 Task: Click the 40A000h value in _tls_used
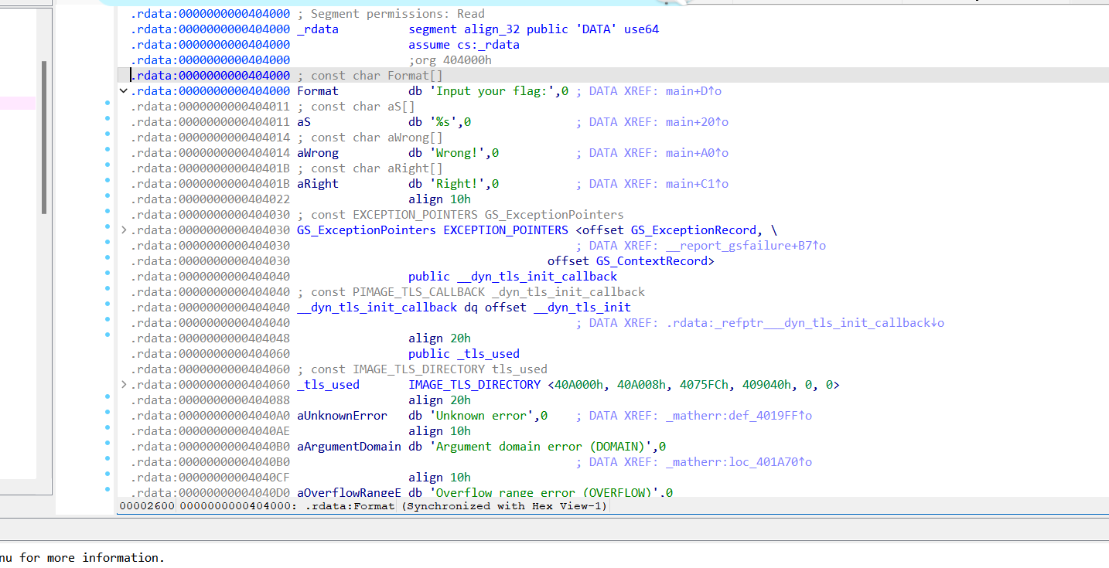click(578, 385)
